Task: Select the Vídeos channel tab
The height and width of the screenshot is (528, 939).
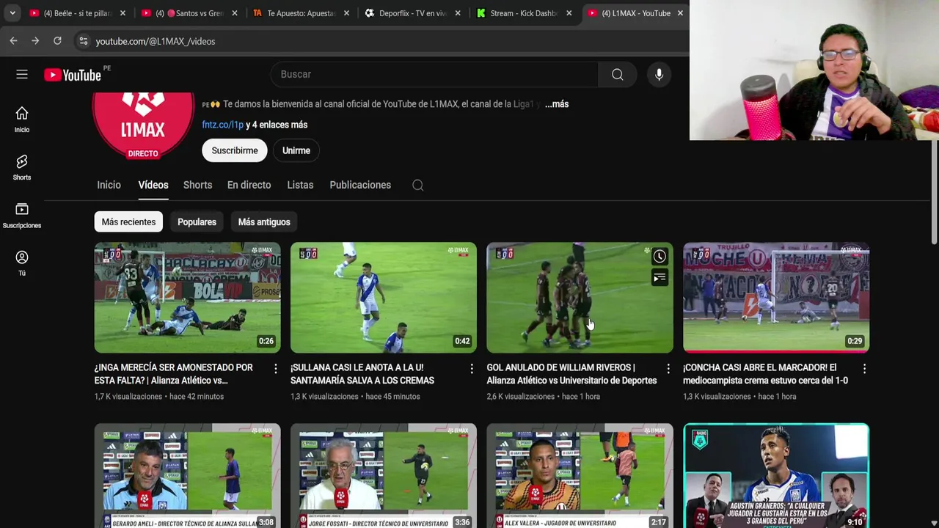Action: (153, 185)
